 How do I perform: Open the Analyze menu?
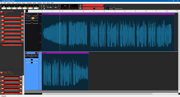pyautogui.click(x=39, y=3)
